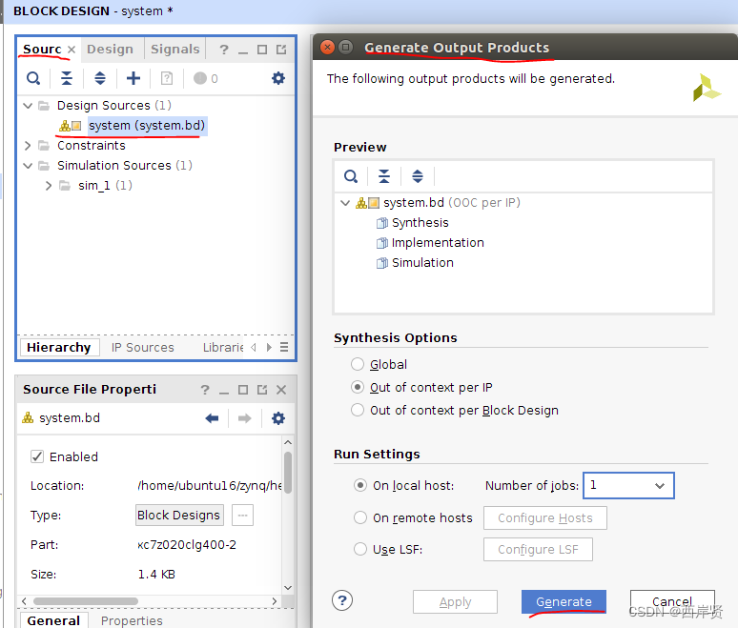Screen dimensions: 738x628
Task: Minimize the Sources panel
Action: point(243,51)
